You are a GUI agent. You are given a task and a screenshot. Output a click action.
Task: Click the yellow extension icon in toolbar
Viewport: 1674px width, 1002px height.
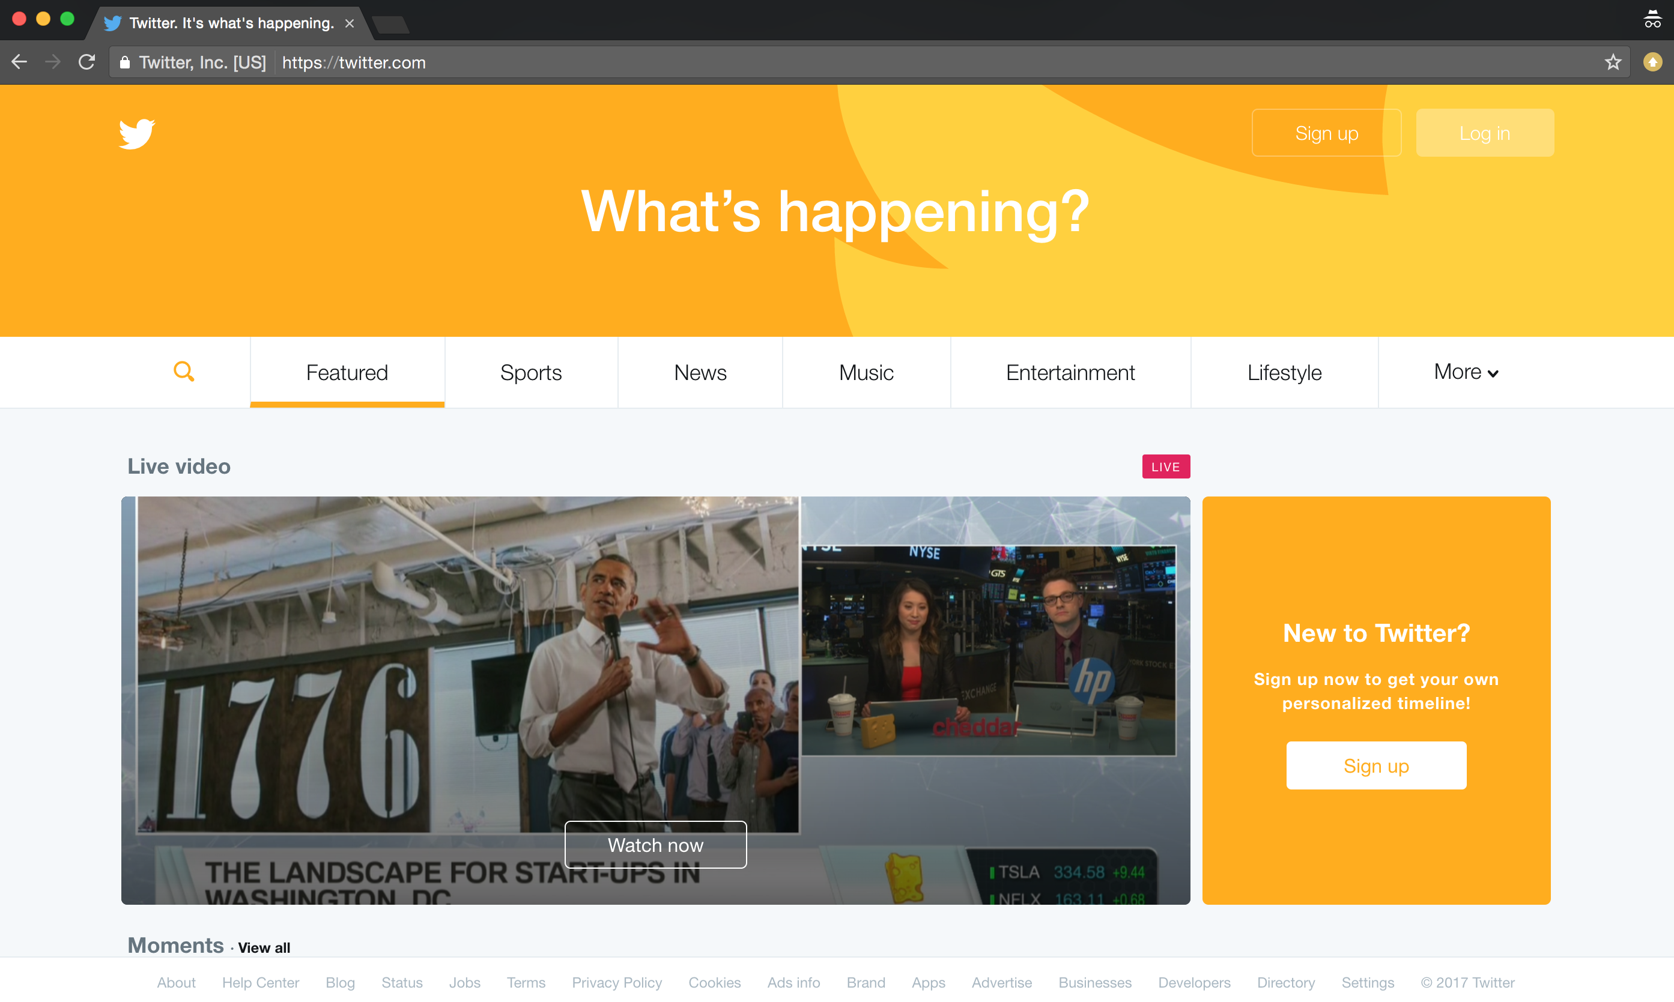1652,62
